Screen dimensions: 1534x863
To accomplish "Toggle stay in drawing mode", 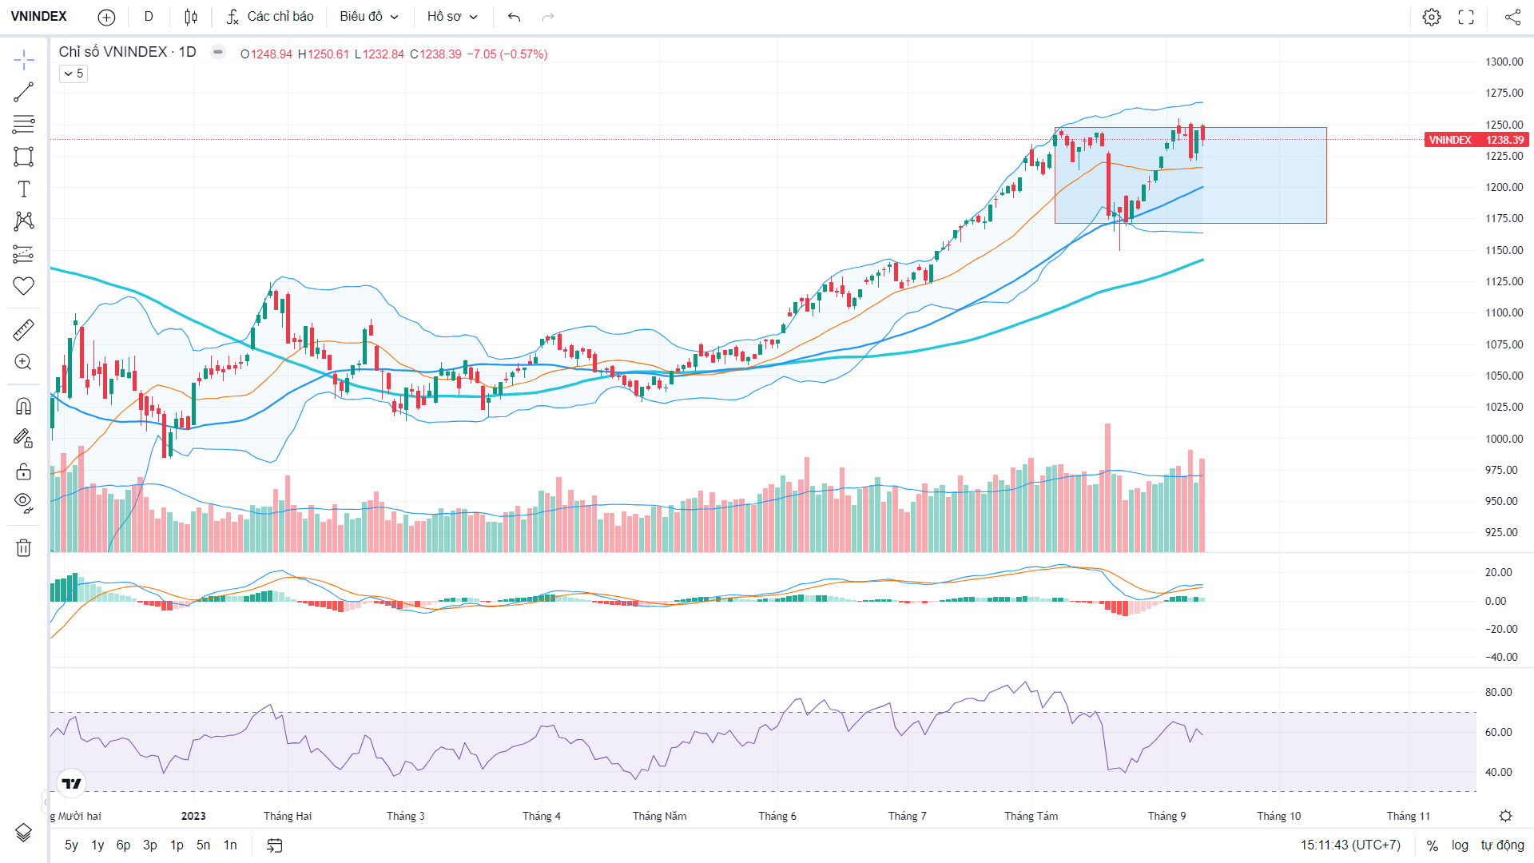I will (24, 438).
